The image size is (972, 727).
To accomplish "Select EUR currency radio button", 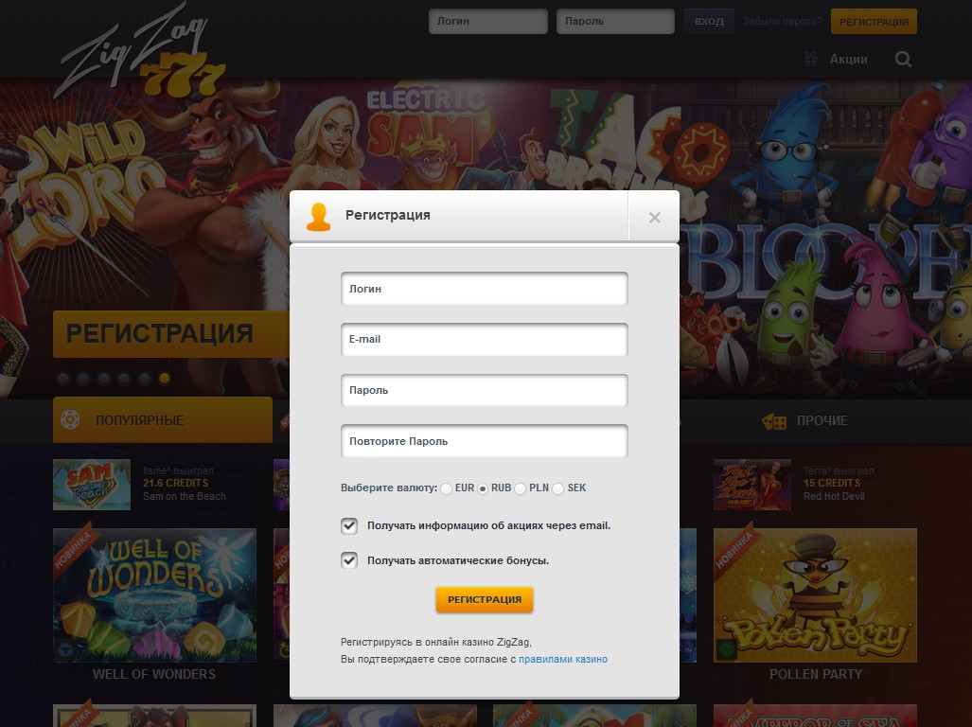I will [447, 488].
